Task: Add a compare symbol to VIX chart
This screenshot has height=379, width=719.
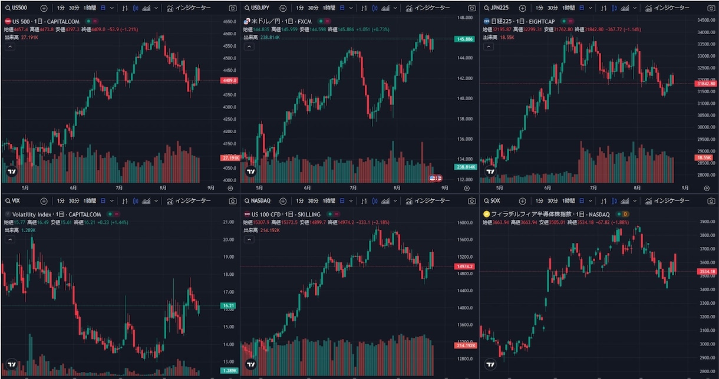Action: (x=44, y=201)
